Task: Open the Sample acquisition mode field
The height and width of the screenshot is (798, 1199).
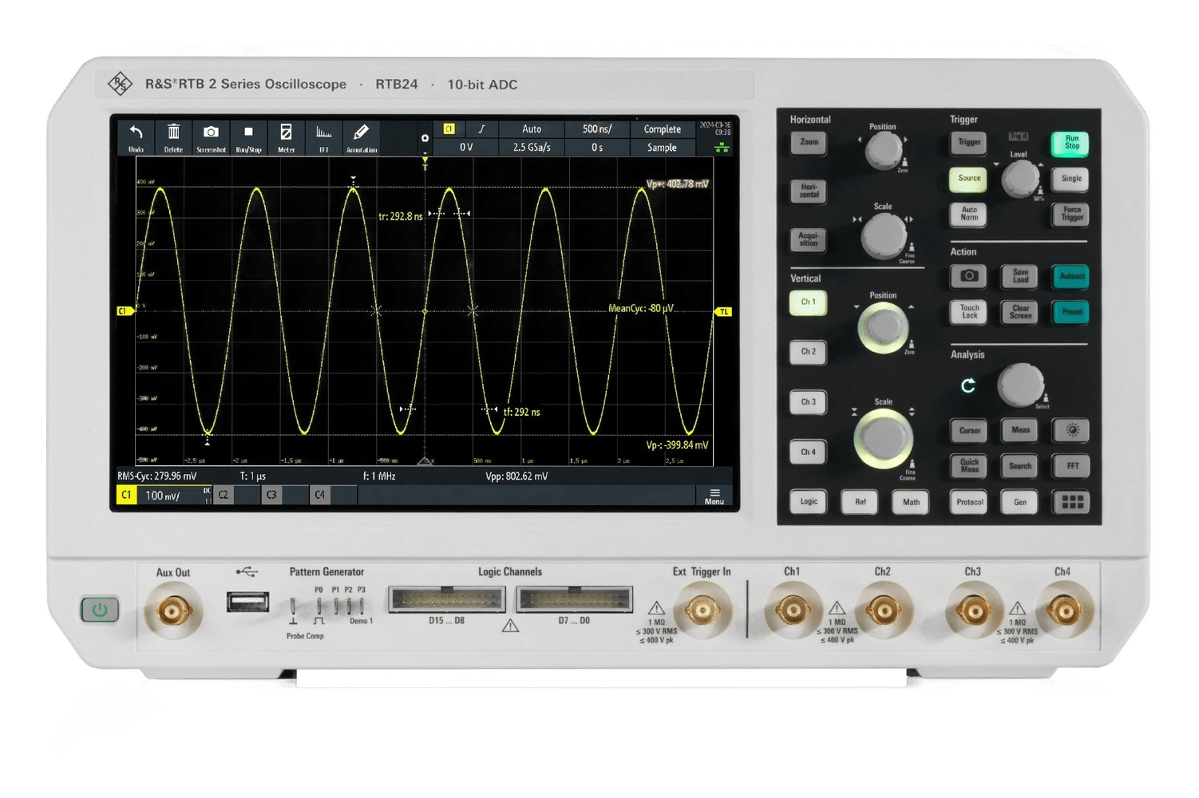Action: (662, 148)
